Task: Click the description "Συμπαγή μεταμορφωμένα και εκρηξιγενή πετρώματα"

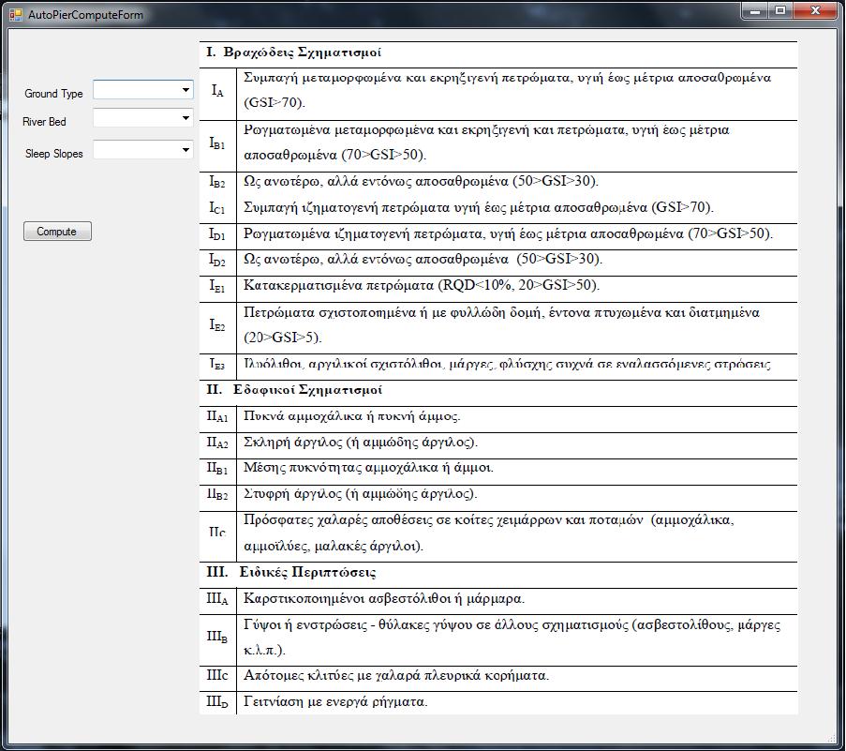Action: click(408, 78)
